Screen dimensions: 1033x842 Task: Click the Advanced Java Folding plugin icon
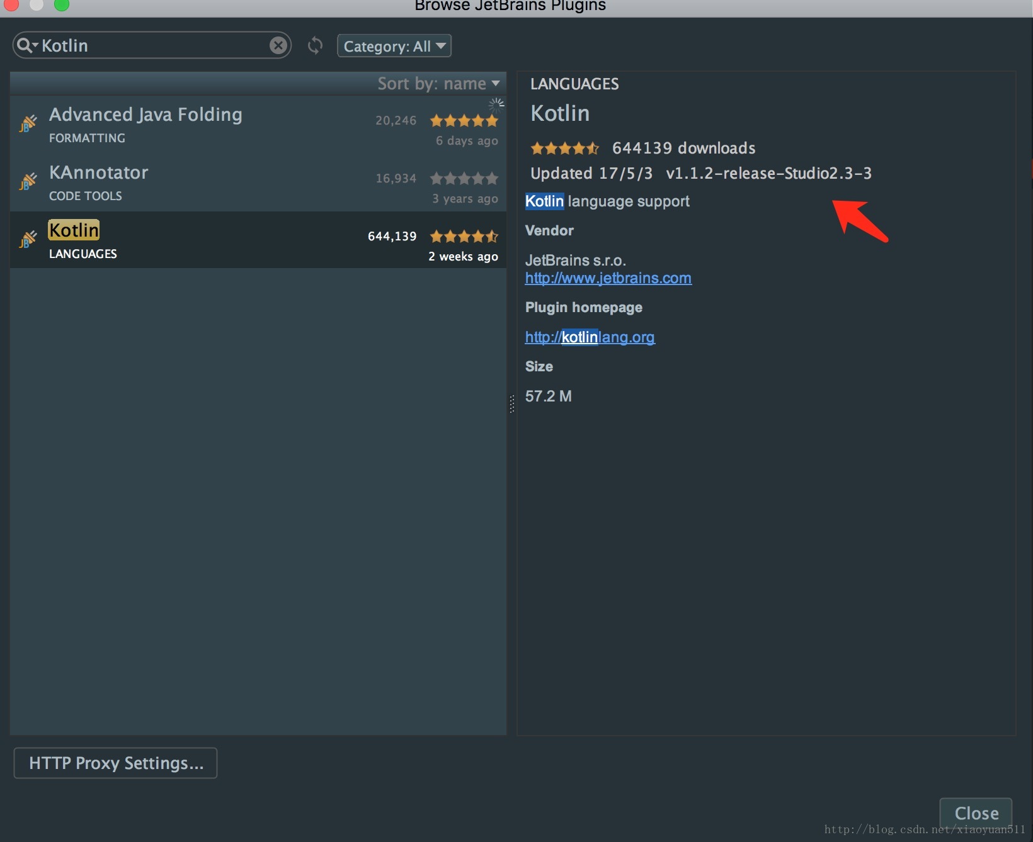[x=28, y=123]
